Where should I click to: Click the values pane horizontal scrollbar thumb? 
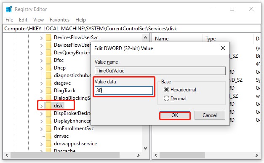[182, 155]
